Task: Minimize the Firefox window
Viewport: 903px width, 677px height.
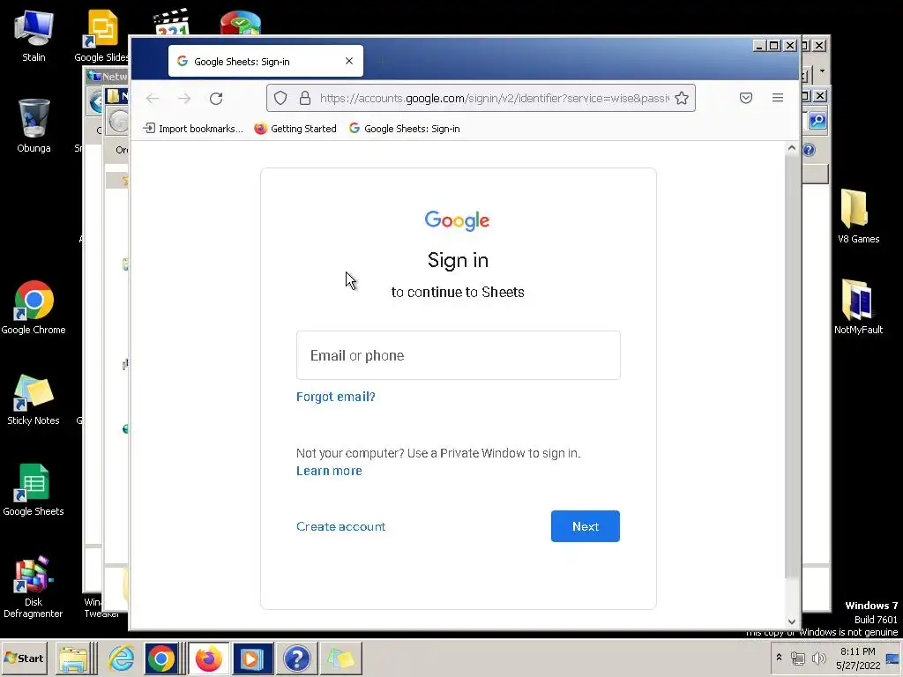Action: [x=759, y=46]
